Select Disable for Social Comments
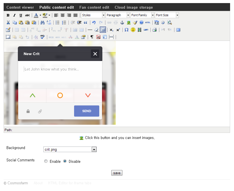 click(65, 161)
